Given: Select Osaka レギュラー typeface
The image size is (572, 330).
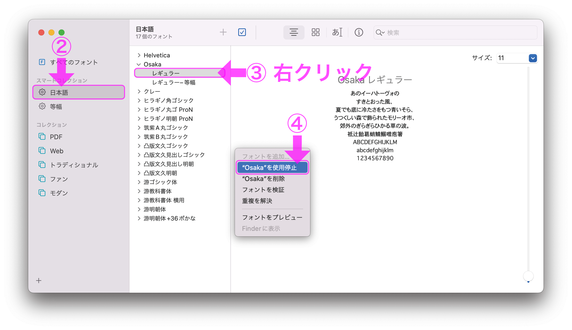Looking at the screenshot, I should [180, 73].
